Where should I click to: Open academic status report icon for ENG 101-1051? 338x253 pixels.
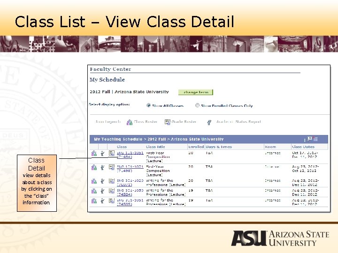102,153
